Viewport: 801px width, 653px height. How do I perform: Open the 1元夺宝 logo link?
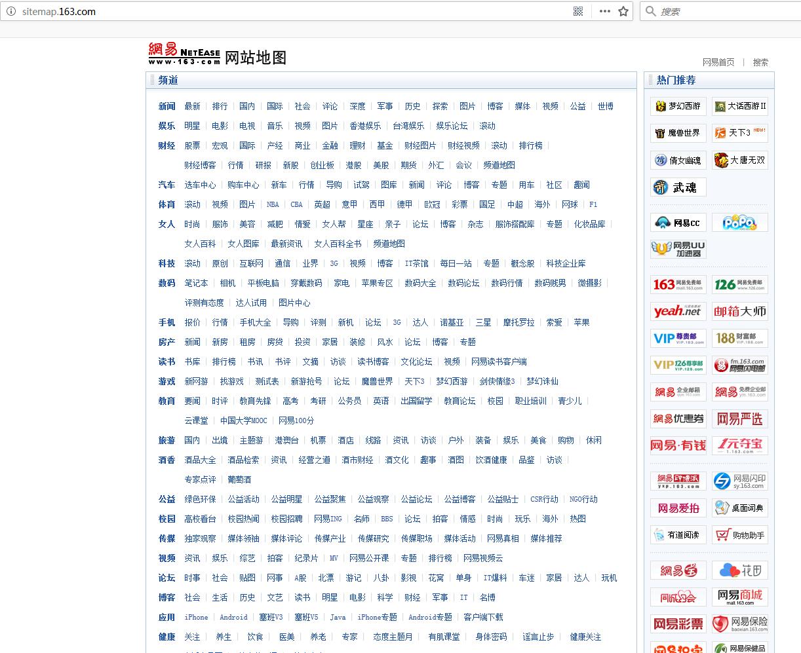[740, 446]
